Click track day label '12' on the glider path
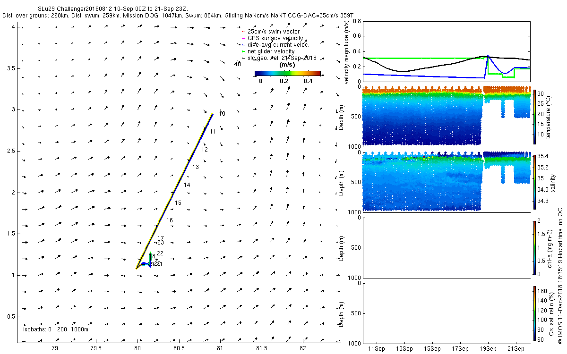The height and width of the screenshot is (354, 567). [x=205, y=150]
